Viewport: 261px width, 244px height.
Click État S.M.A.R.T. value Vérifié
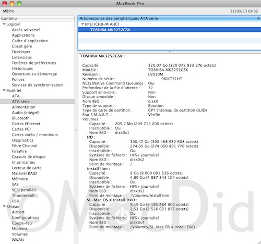pyautogui.click(x=154, y=115)
